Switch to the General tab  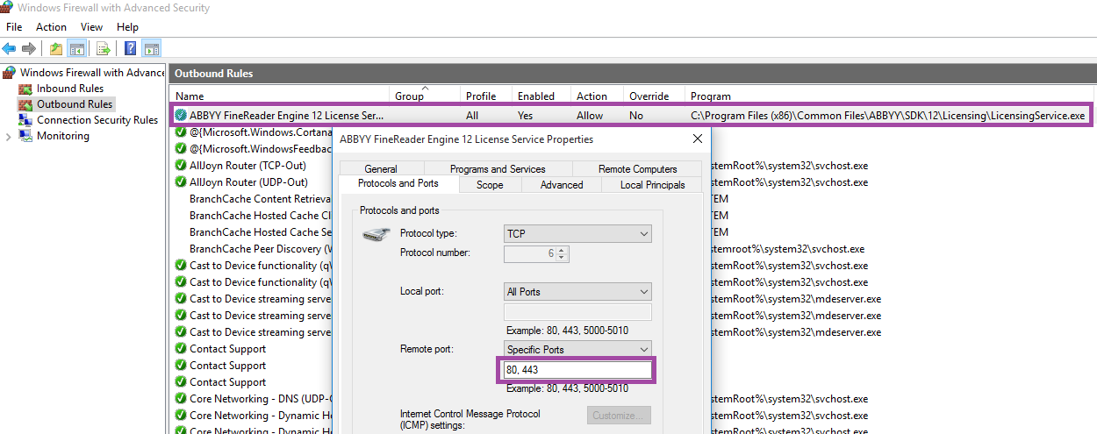pos(381,169)
